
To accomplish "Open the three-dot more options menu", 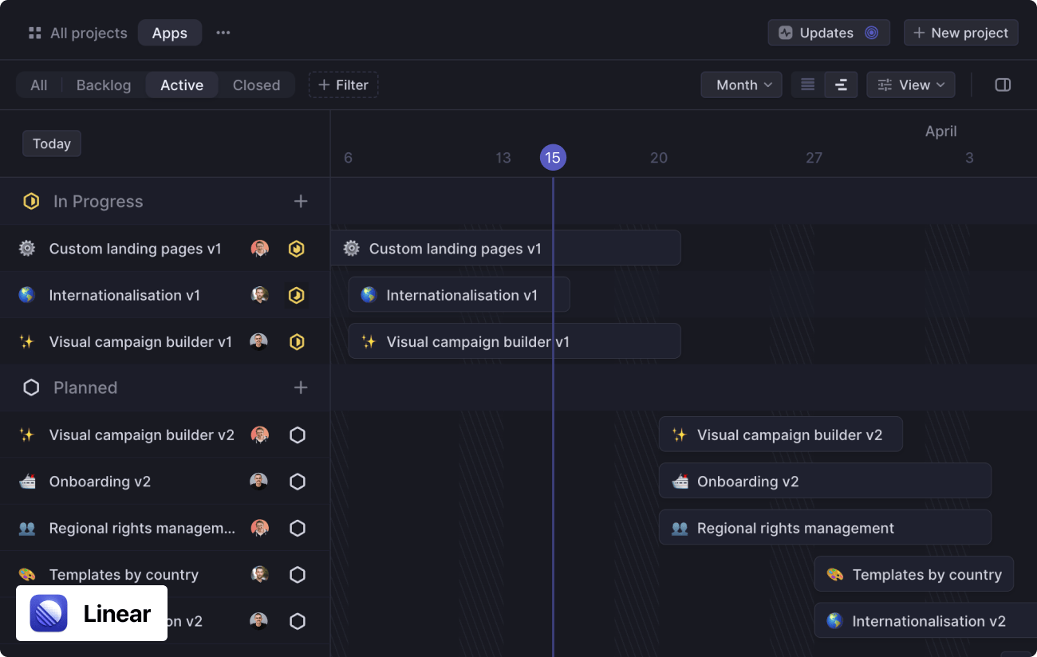I will (223, 33).
